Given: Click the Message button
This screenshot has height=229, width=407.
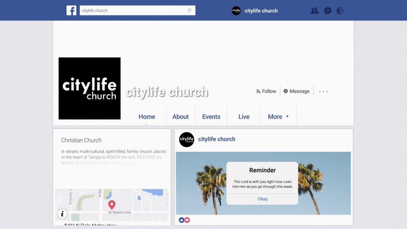Looking at the screenshot, I should tap(297, 91).
